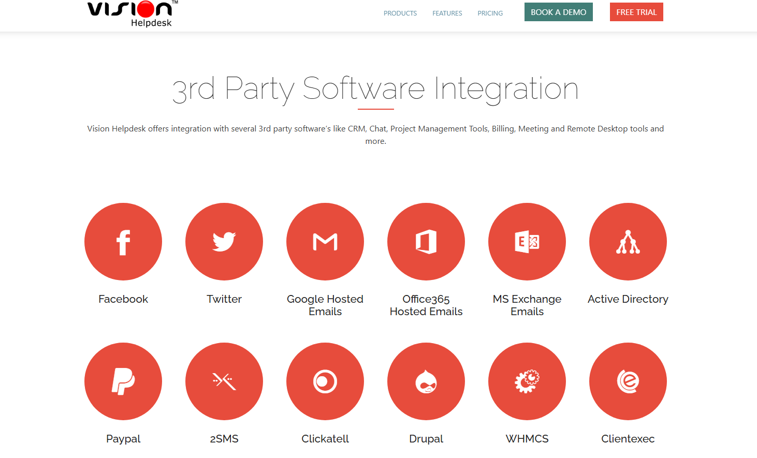Click the WHMCS label text
Screen dimensions: 757x458
coord(527,439)
